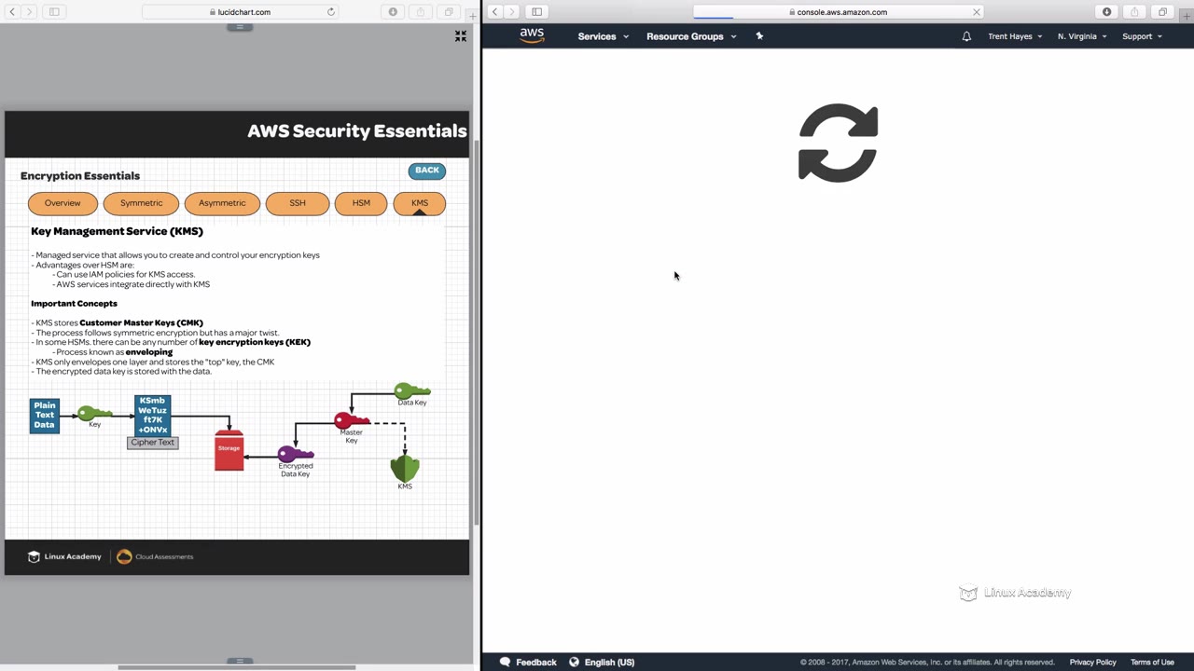The height and width of the screenshot is (671, 1194).
Task: Open downloads in the AWS console Safari window
Action: (x=1107, y=12)
